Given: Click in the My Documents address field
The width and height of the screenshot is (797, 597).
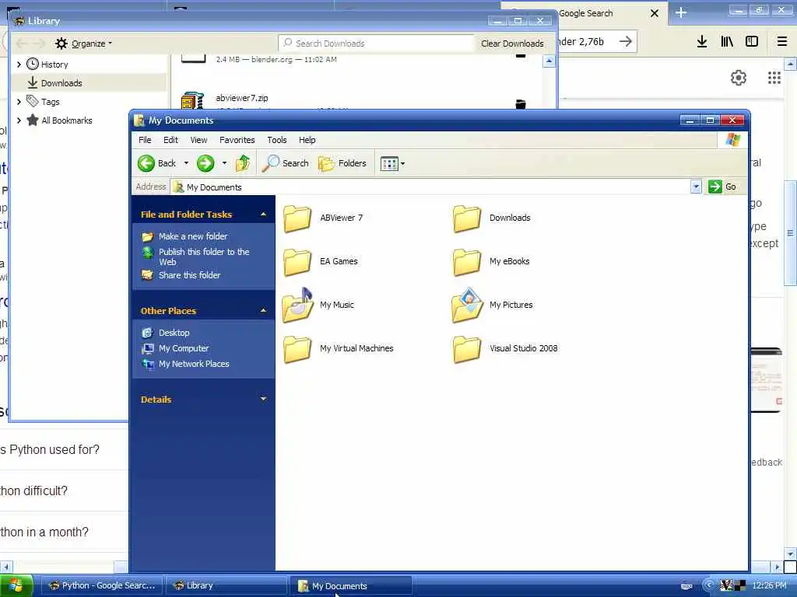Looking at the screenshot, I should 430,187.
